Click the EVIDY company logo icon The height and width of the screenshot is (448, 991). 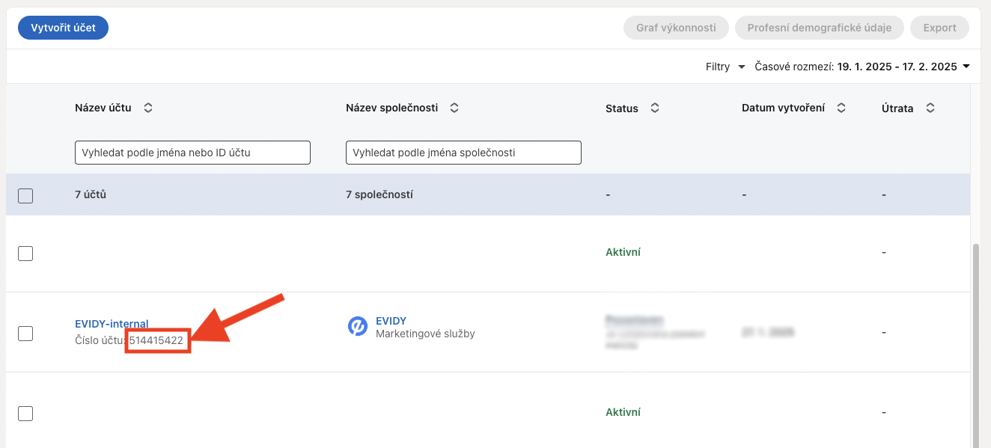(x=358, y=327)
